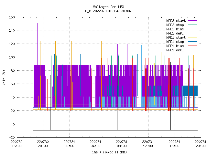Select the NPD2 start legend label
Image resolution: width=207 pixels, height=155 pixels.
tap(176, 21)
